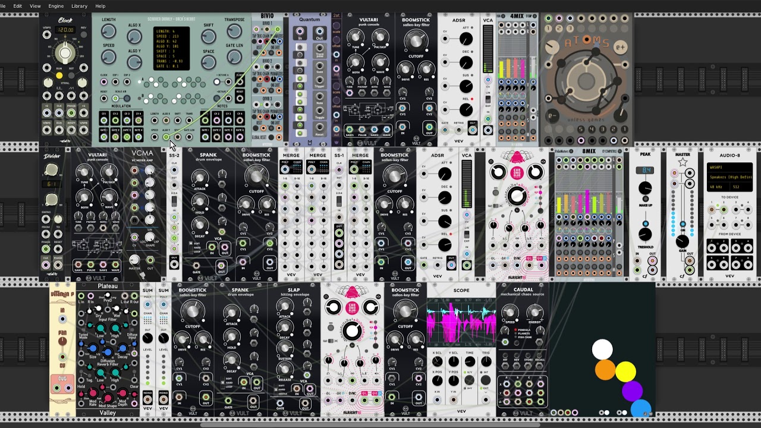Viewport: 761px width, 428px height.
Task: Click the green BIVIO 1 output jack
Action: 278,29
